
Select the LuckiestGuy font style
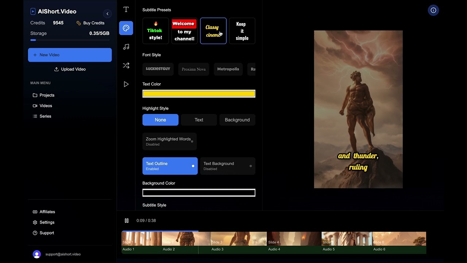(x=158, y=69)
